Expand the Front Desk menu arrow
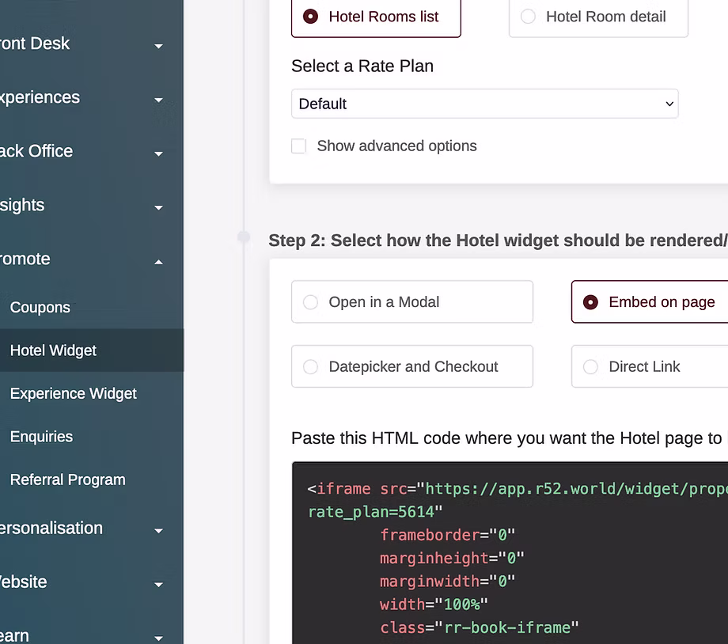The height and width of the screenshot is (644, 728). (158, 46)
